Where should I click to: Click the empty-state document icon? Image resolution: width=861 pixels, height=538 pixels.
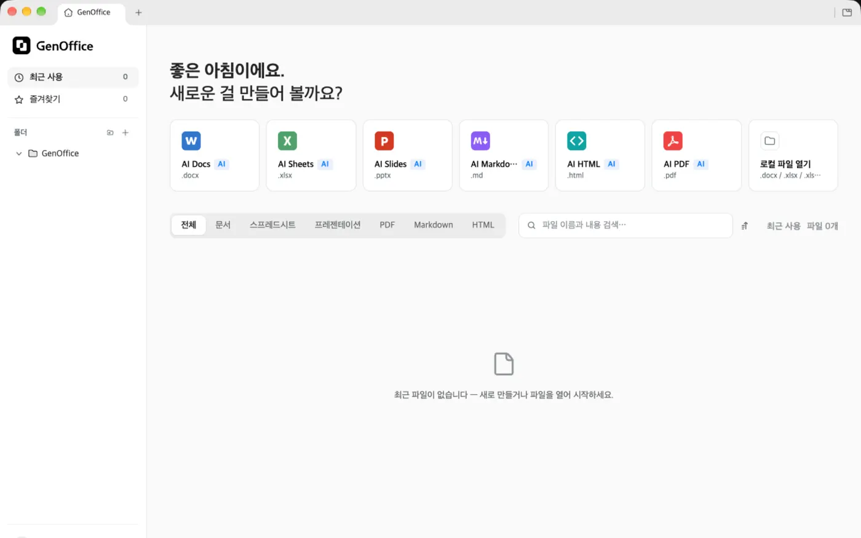[x=504, y=364]
